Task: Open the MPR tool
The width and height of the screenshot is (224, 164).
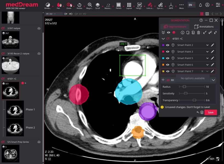Action: pos(171,6)
